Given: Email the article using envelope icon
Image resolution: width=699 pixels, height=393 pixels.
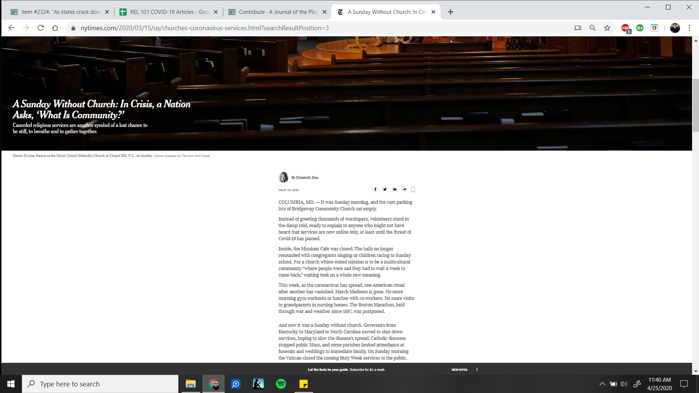Looking at the screenshot, I should point(395,189).
